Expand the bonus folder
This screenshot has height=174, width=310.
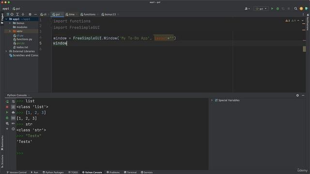(10, 23)
